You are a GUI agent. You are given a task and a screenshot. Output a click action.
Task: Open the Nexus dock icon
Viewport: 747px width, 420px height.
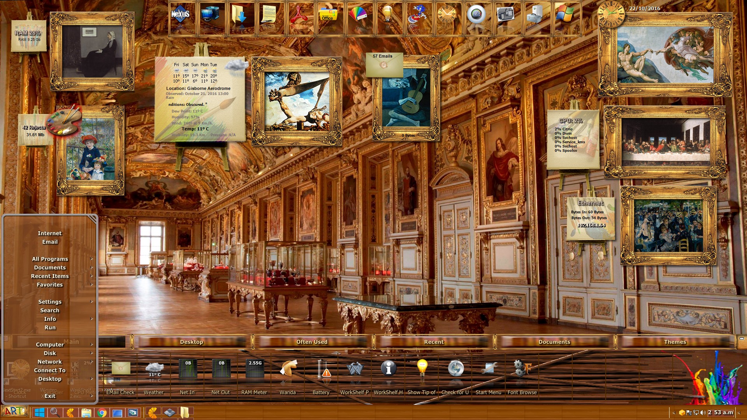(180, 16)
